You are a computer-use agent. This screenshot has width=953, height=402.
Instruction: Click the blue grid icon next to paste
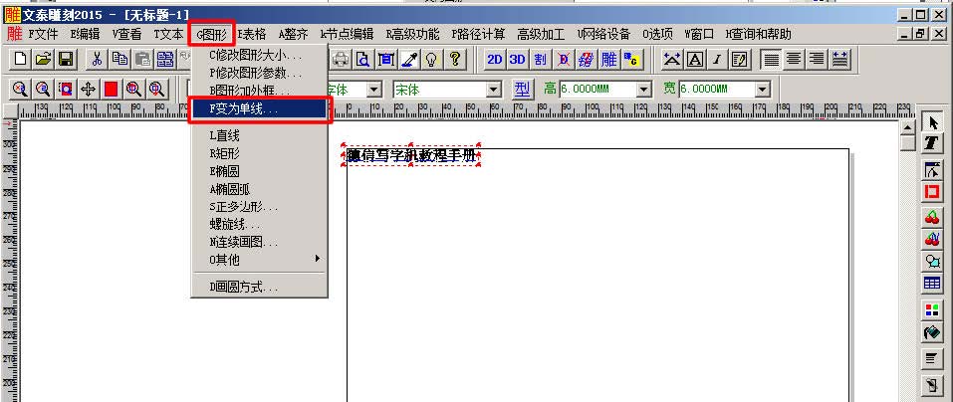click(164, 59)
